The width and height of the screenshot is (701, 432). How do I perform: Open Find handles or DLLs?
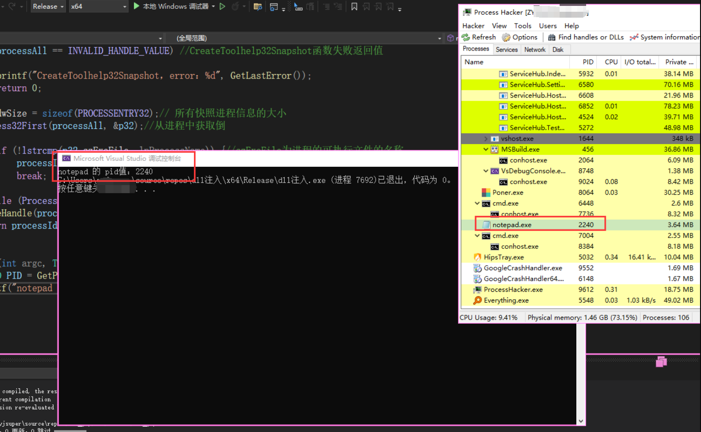[x=586, y=37]
